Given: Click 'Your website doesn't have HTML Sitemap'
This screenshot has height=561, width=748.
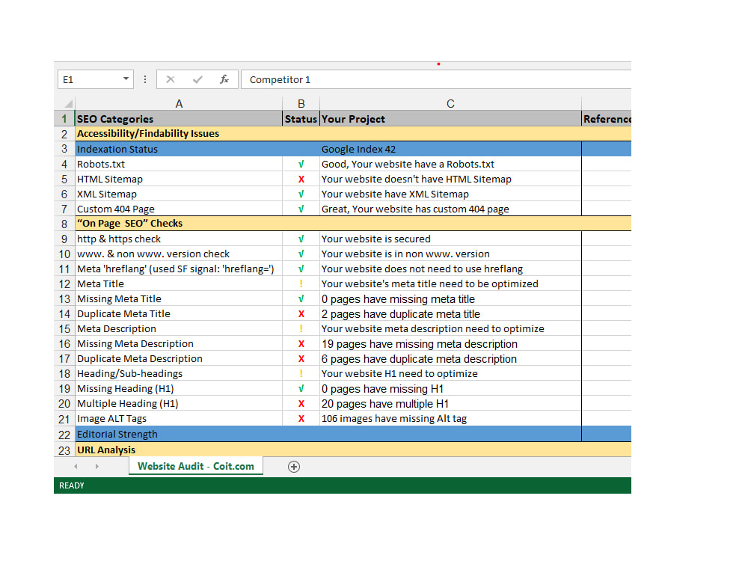Looking at the screenshot, I should coord(450,179).
